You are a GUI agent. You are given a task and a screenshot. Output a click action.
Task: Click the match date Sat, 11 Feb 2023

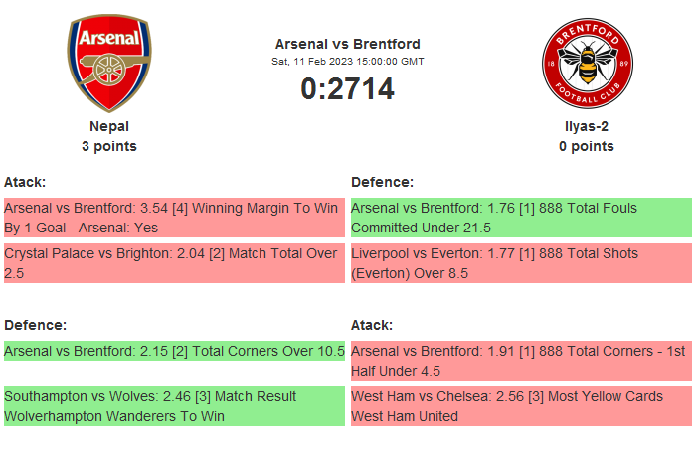[x=347, y=62]
